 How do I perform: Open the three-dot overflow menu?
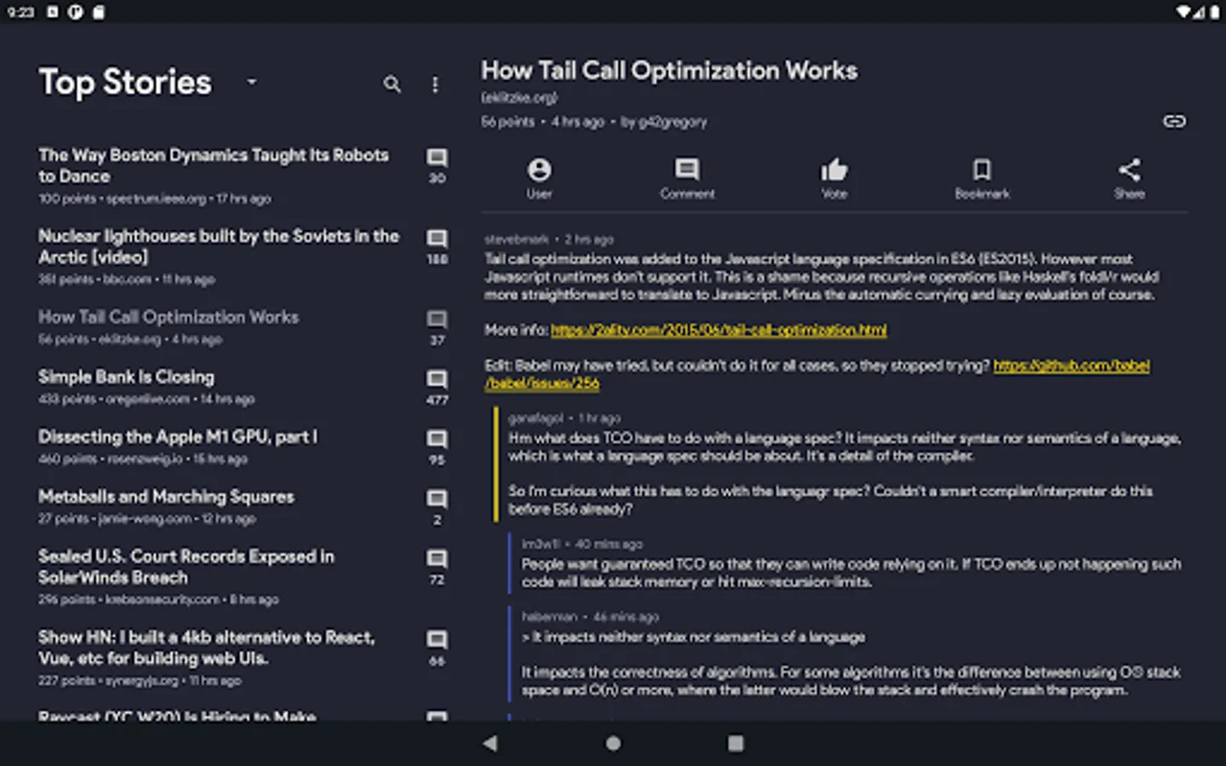[435, 84]
